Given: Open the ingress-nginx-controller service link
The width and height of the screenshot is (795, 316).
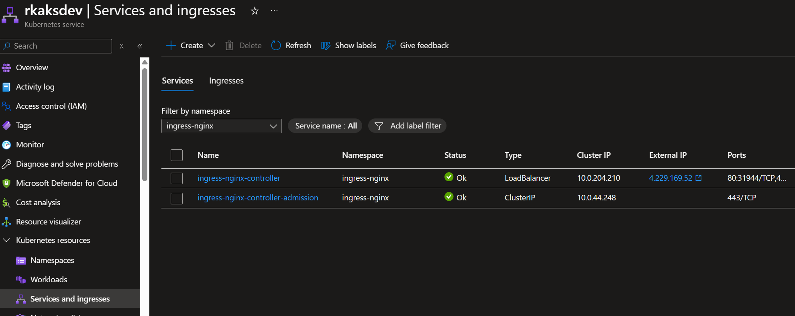Looking at the screenshot, I should click(x=238, y=178).
